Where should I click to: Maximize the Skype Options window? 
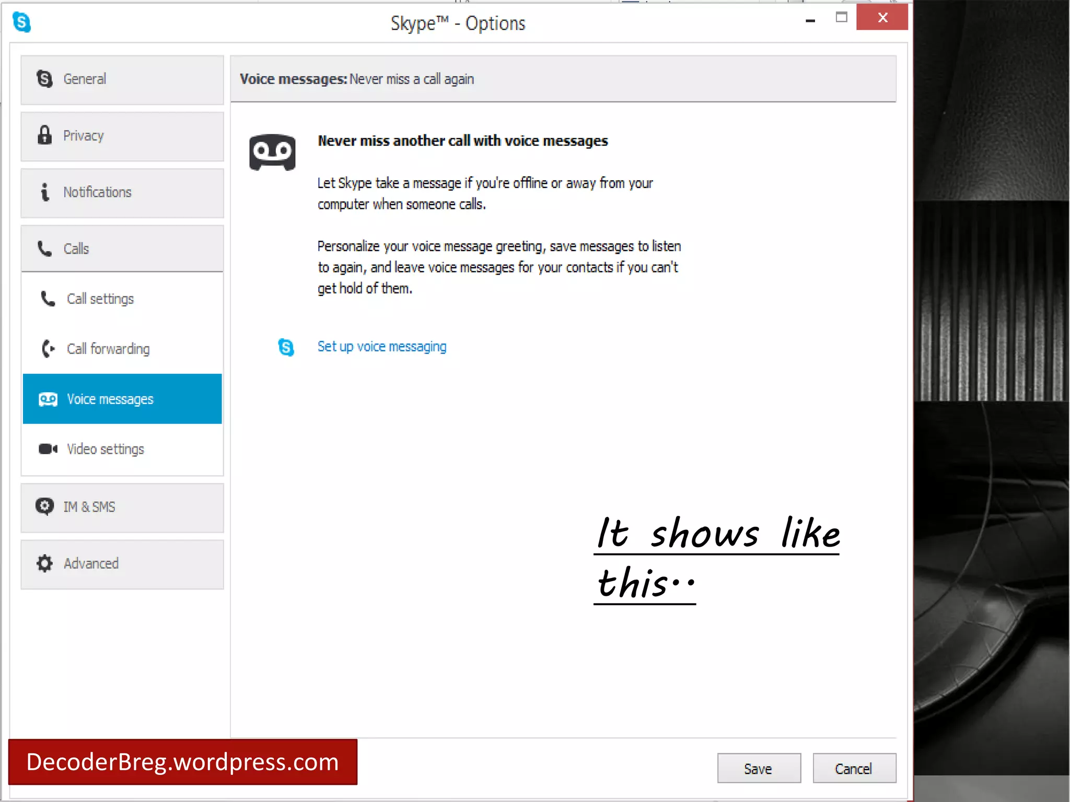pos(841,18)
